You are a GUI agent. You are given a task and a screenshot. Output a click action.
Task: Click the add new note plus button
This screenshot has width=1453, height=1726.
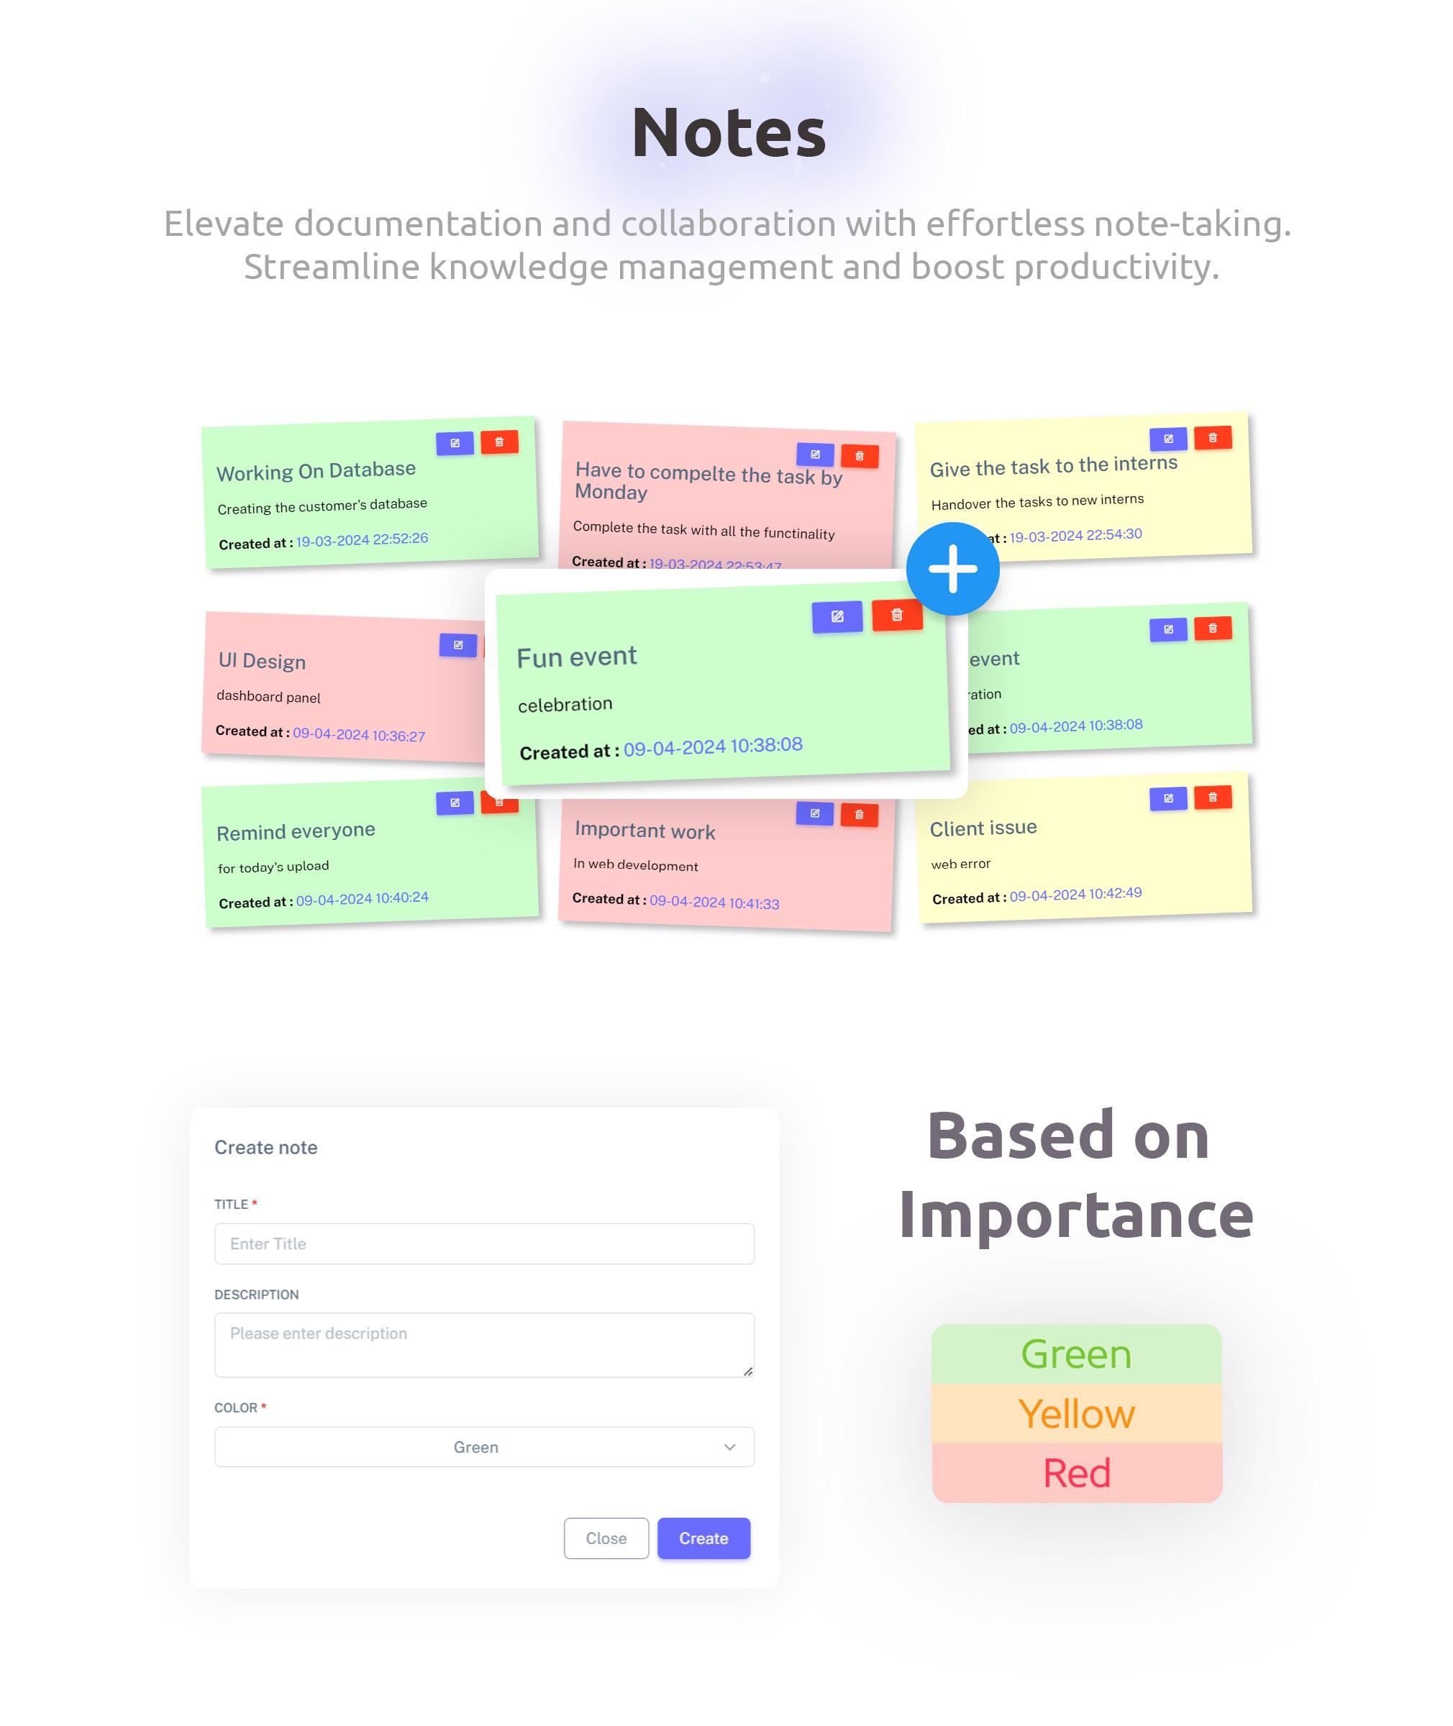[x=950, y=567]
